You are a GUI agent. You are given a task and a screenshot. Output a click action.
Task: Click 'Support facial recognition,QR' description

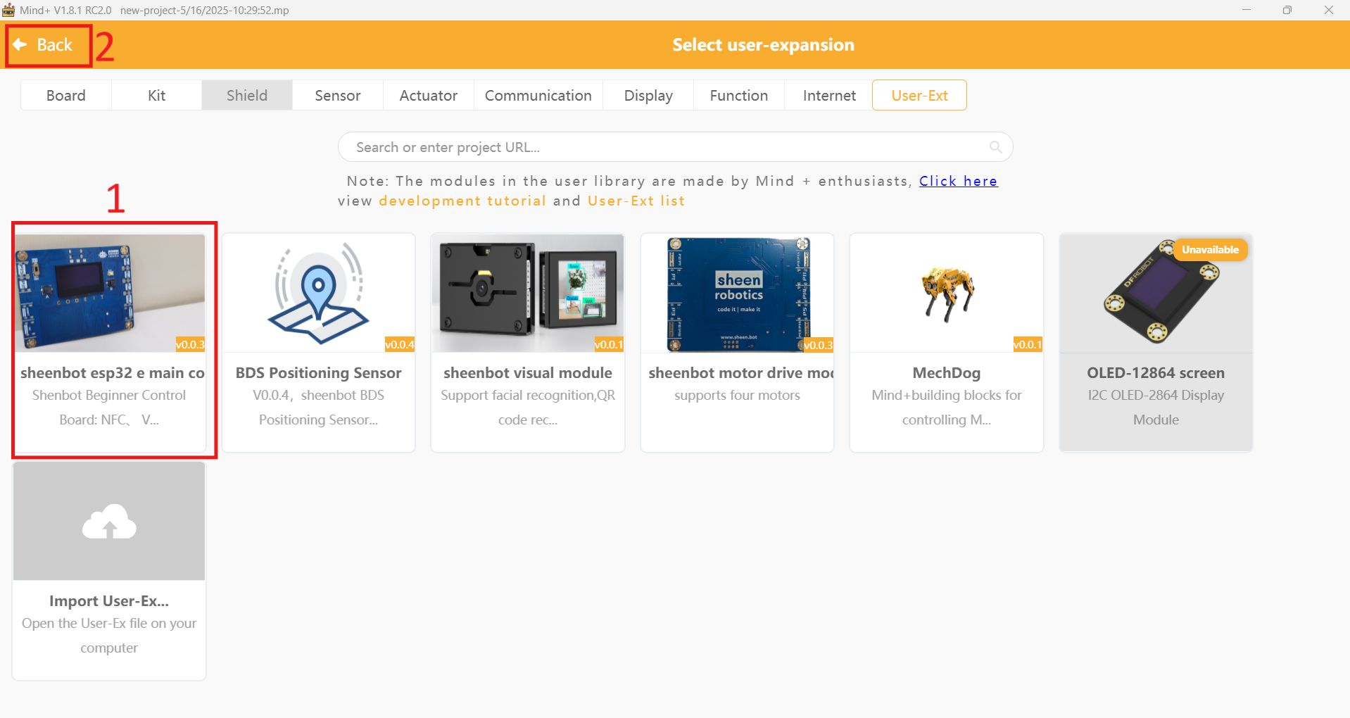pyautogui.click(x=528, y=396)
